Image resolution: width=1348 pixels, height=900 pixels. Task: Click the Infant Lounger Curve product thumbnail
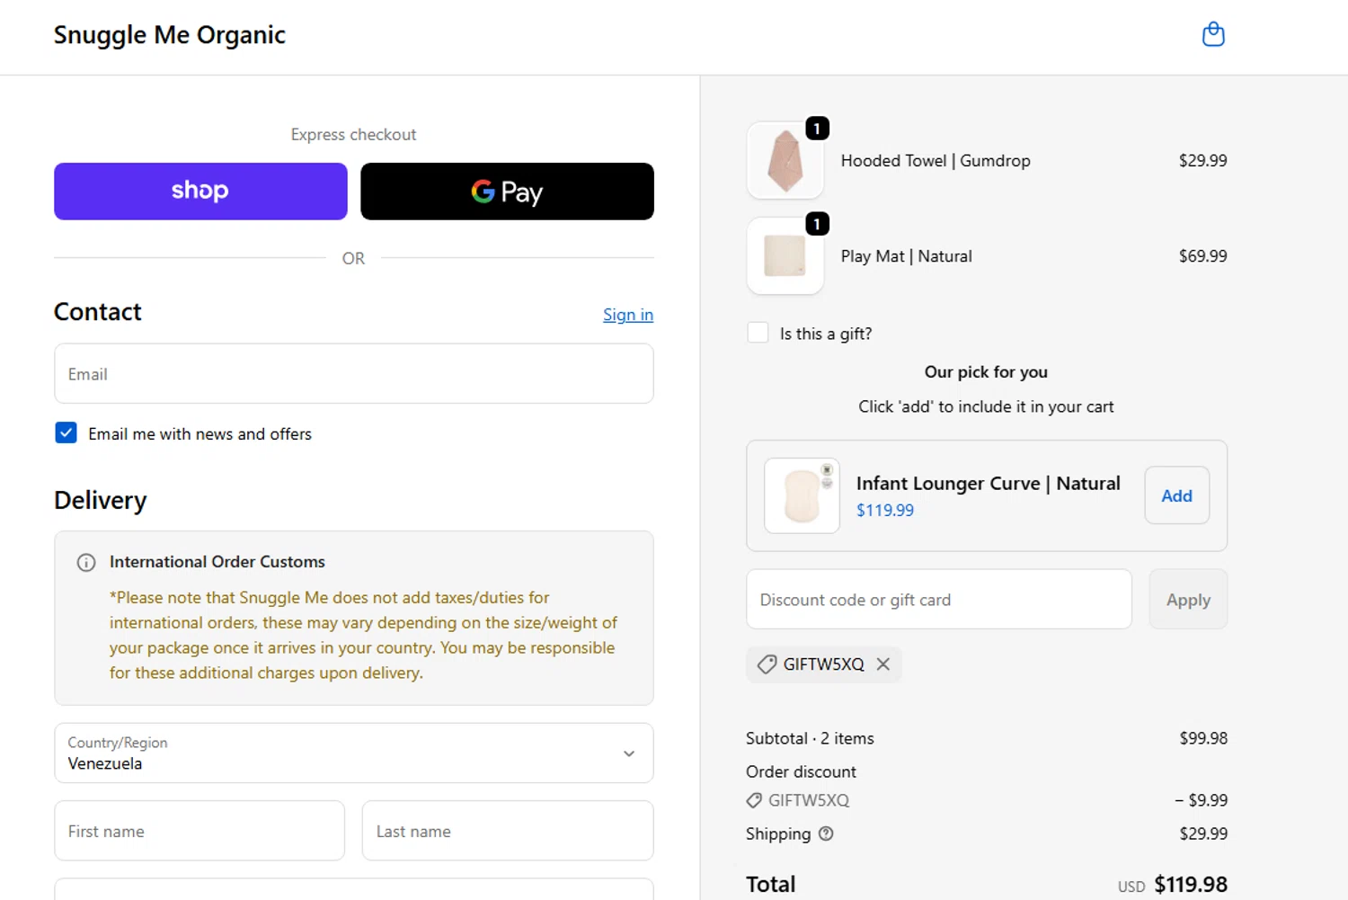(x=802, y=495)
